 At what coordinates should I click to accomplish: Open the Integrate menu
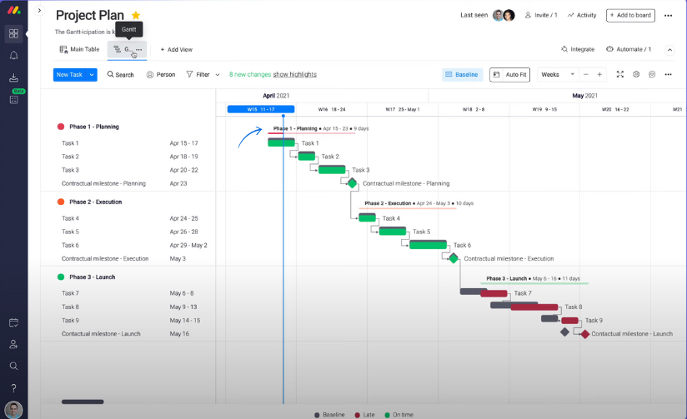[x=578, y=49]
